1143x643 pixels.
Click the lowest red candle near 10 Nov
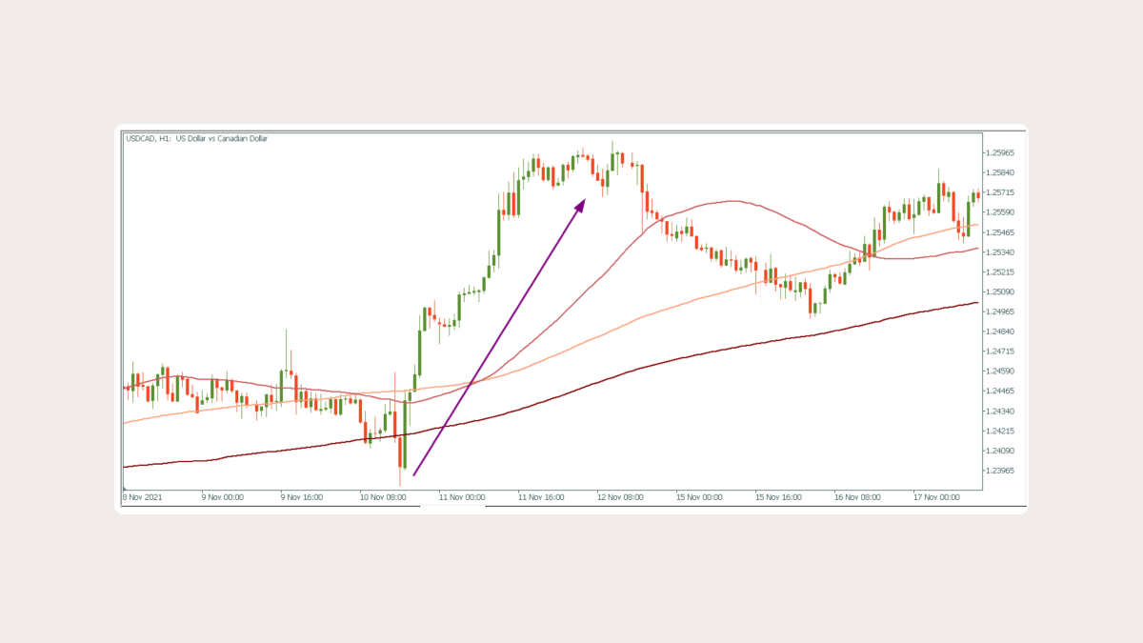pyautogui.click(x=401, y=452)
